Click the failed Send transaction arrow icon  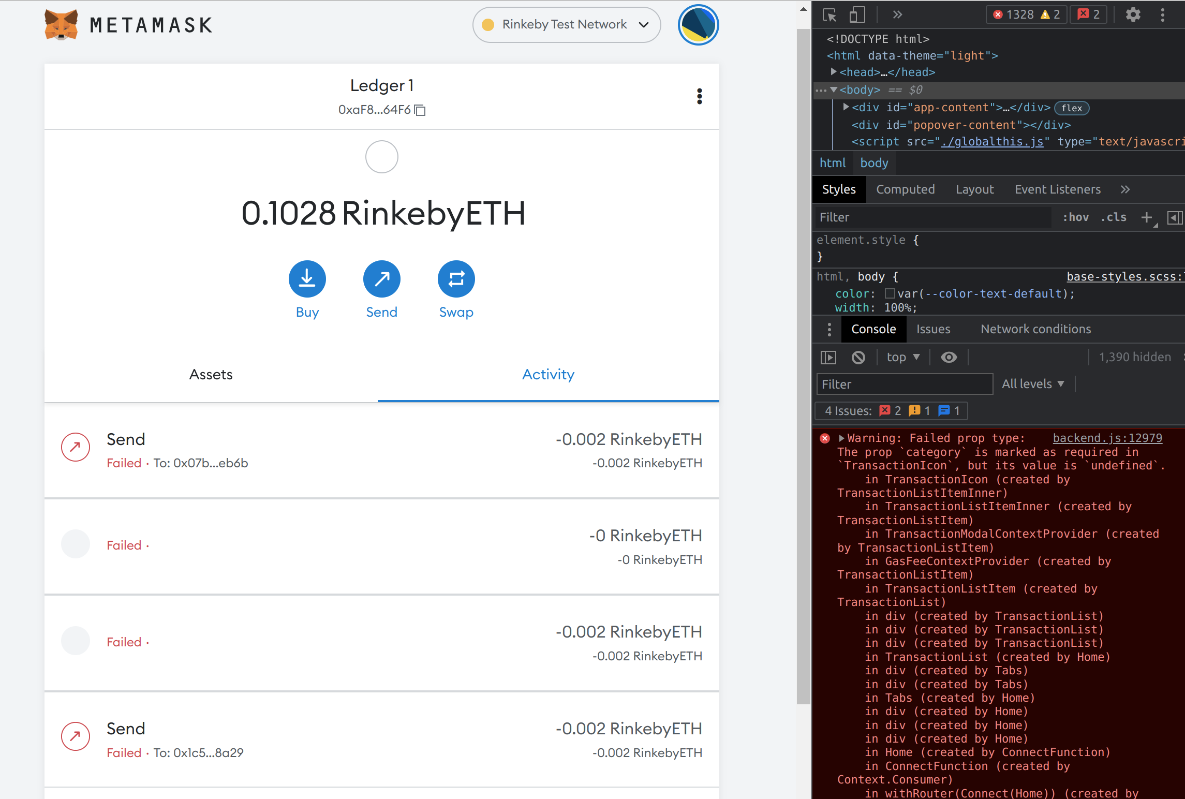[x=75, y=447]
